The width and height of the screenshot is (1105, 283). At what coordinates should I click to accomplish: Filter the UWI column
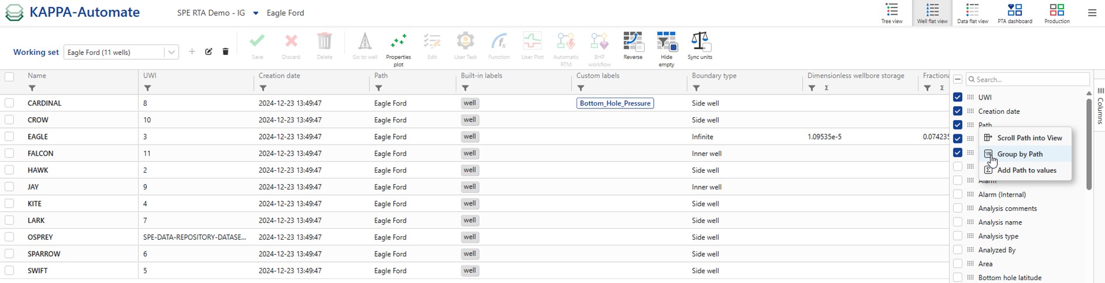pos(148,88)
